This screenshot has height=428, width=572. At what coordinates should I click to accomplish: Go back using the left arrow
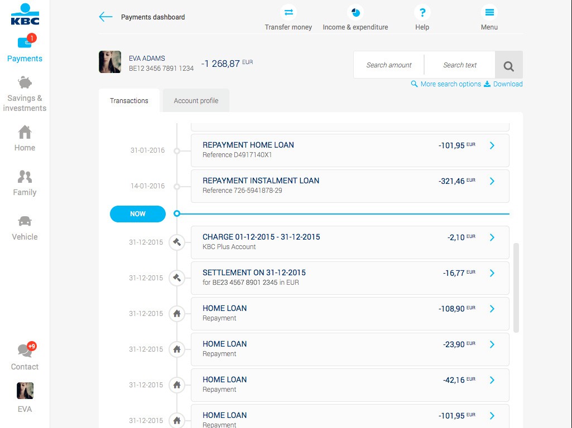point(105,17)
